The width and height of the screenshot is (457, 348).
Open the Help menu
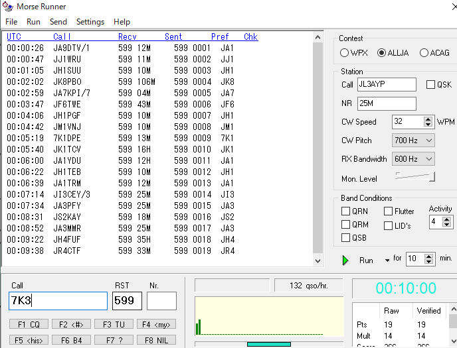pos(122,22)
